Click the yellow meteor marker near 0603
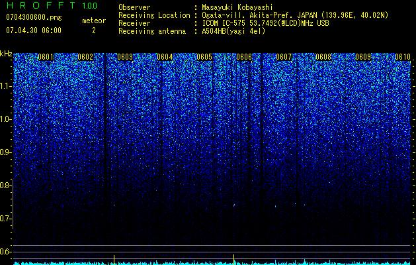The width and height of the screenshot is (416, 265). pos(114,260)
